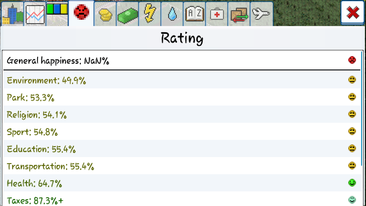Select the 'Health: 64.7%' row
Image resolution: width=366 pixels, height=206 pixels.
[x=182, y=183]
